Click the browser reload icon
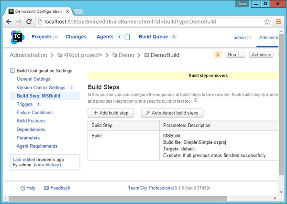The image size is (287, 204). pyautogui.click(x=29, y=21)
